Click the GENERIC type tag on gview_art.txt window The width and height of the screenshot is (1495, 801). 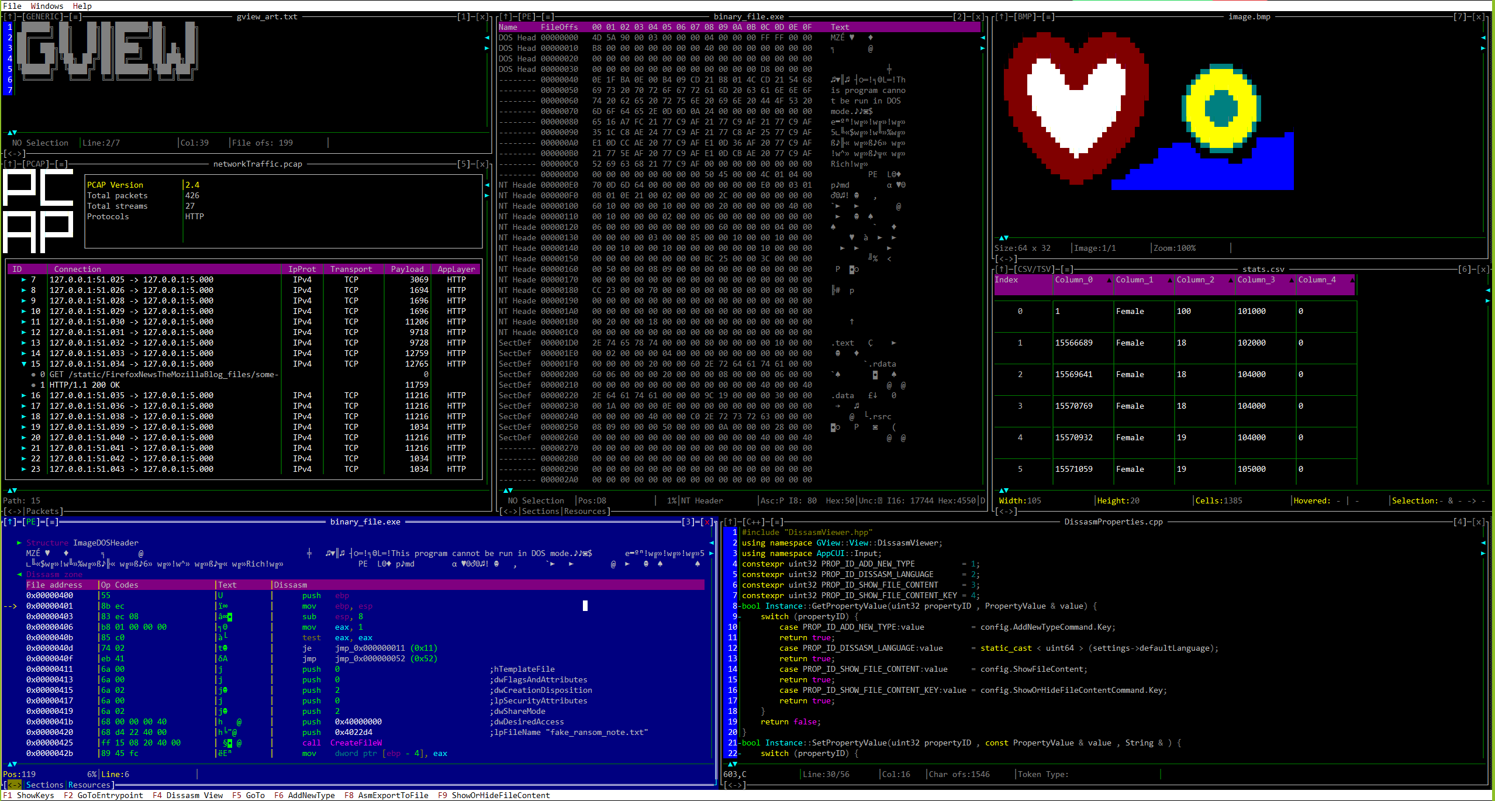coord(42,17)
